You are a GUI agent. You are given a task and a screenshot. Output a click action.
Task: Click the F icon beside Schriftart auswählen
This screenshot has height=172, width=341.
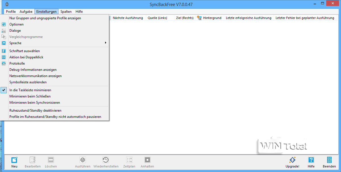[x=4, y=51]
